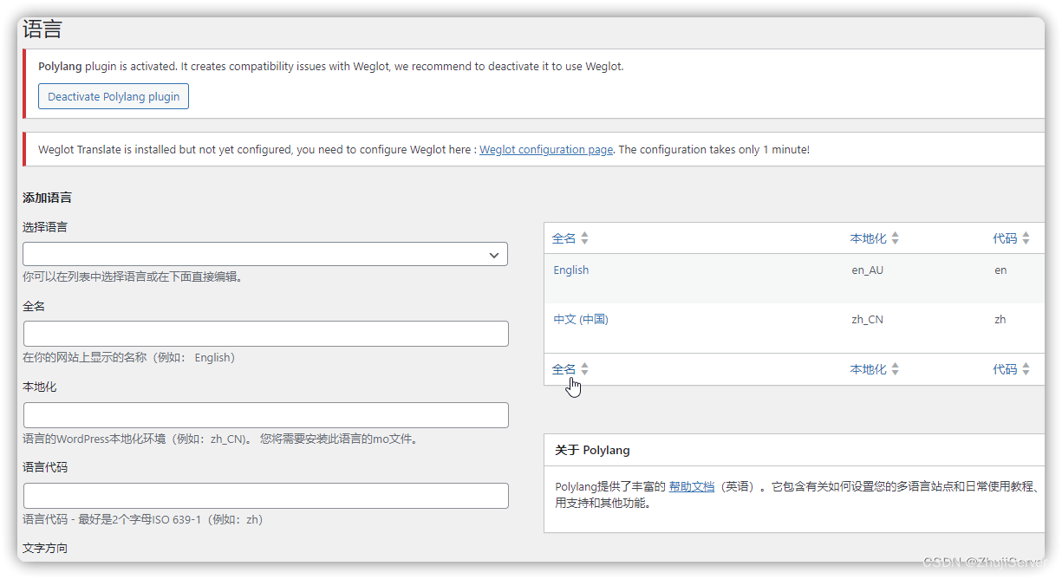Click sort arrows next to header 本地化

click(896, 238)
